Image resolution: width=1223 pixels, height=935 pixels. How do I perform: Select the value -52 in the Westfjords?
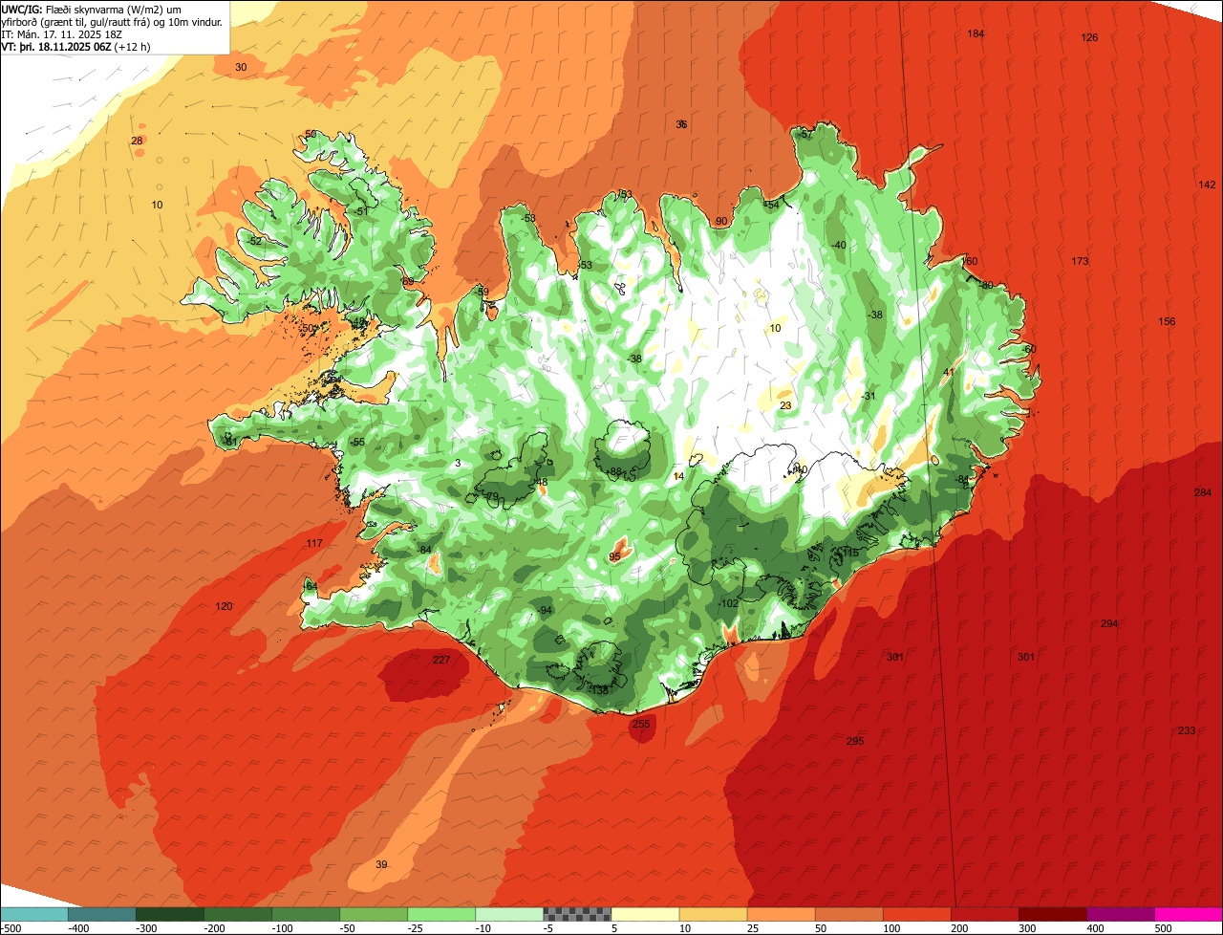[253, 241]
